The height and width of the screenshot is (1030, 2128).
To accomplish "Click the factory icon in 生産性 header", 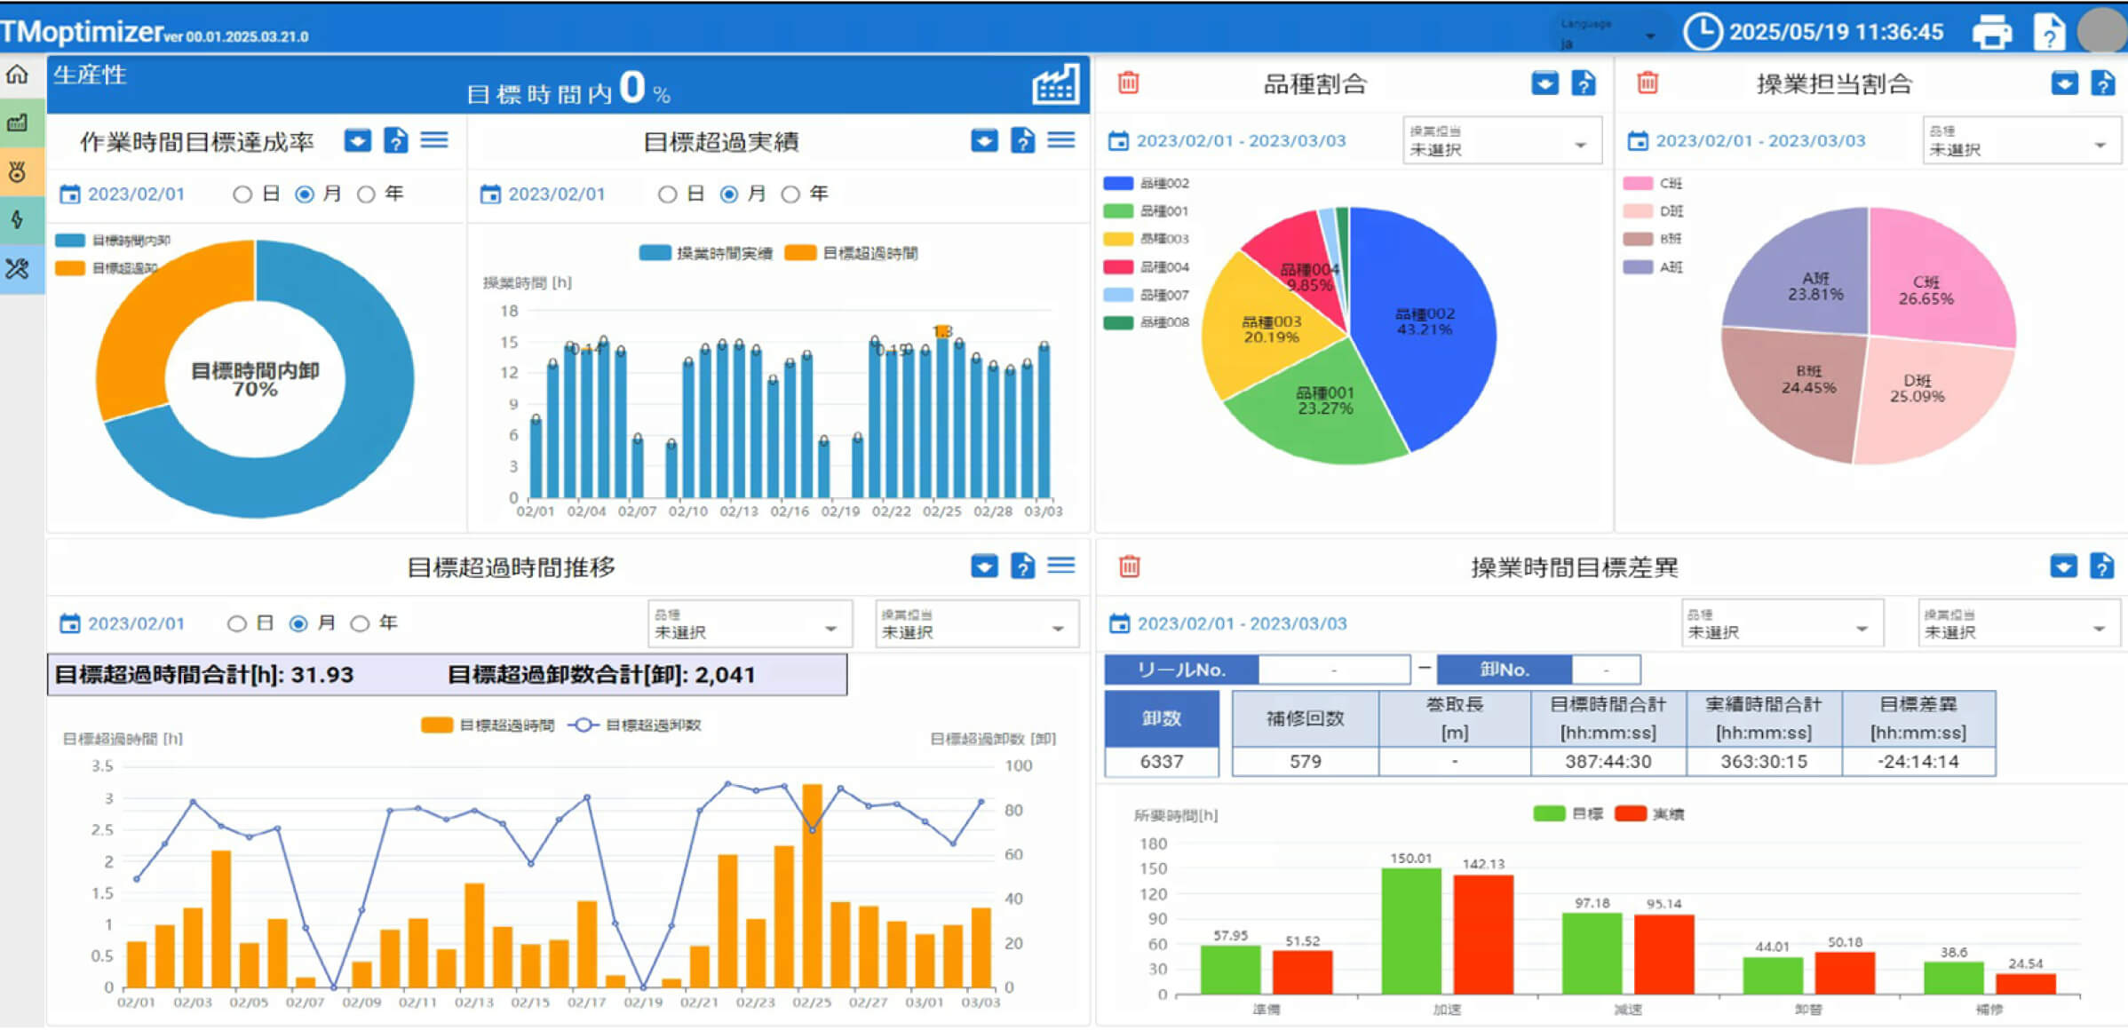I will tap(1055, 84).
